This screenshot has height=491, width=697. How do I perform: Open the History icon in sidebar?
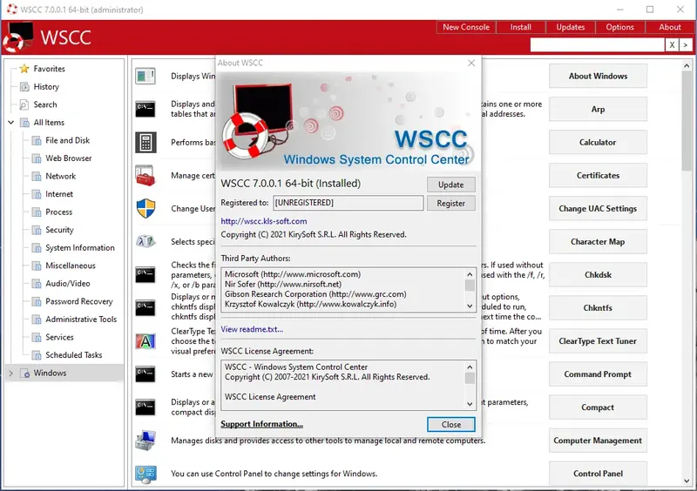pyautogui.click(x=25, y=87)
